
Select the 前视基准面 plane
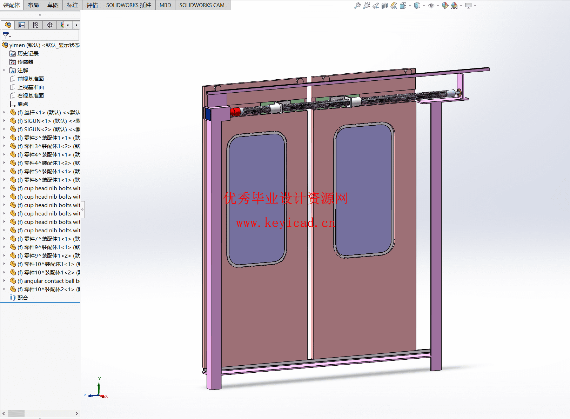point(31,79)
